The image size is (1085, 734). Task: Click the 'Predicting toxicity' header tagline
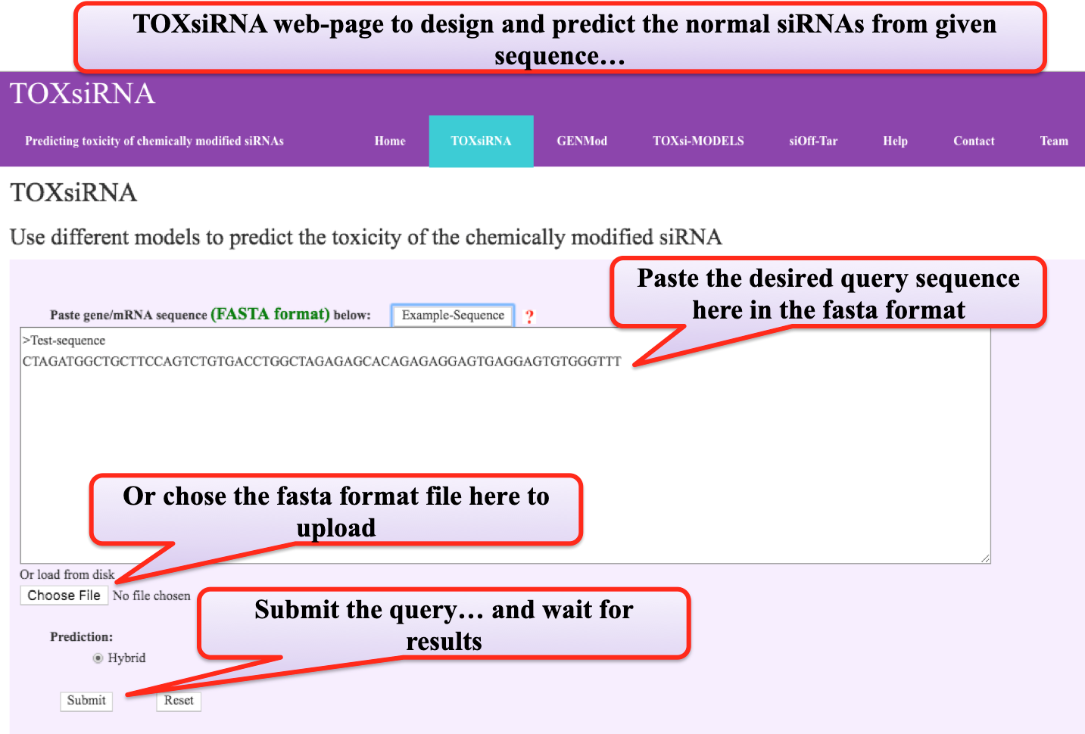coord(154,142)
